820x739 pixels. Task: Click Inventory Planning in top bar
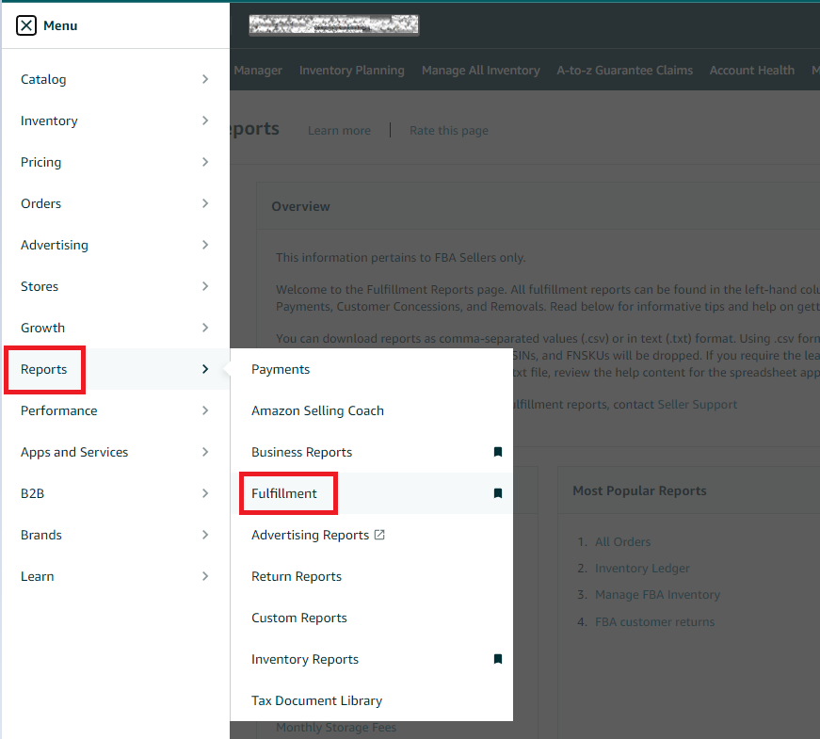[352, 70]
